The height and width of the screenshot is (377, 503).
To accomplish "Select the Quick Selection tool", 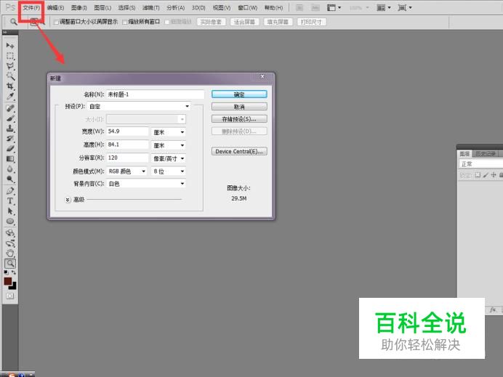I will click(10, 76).
